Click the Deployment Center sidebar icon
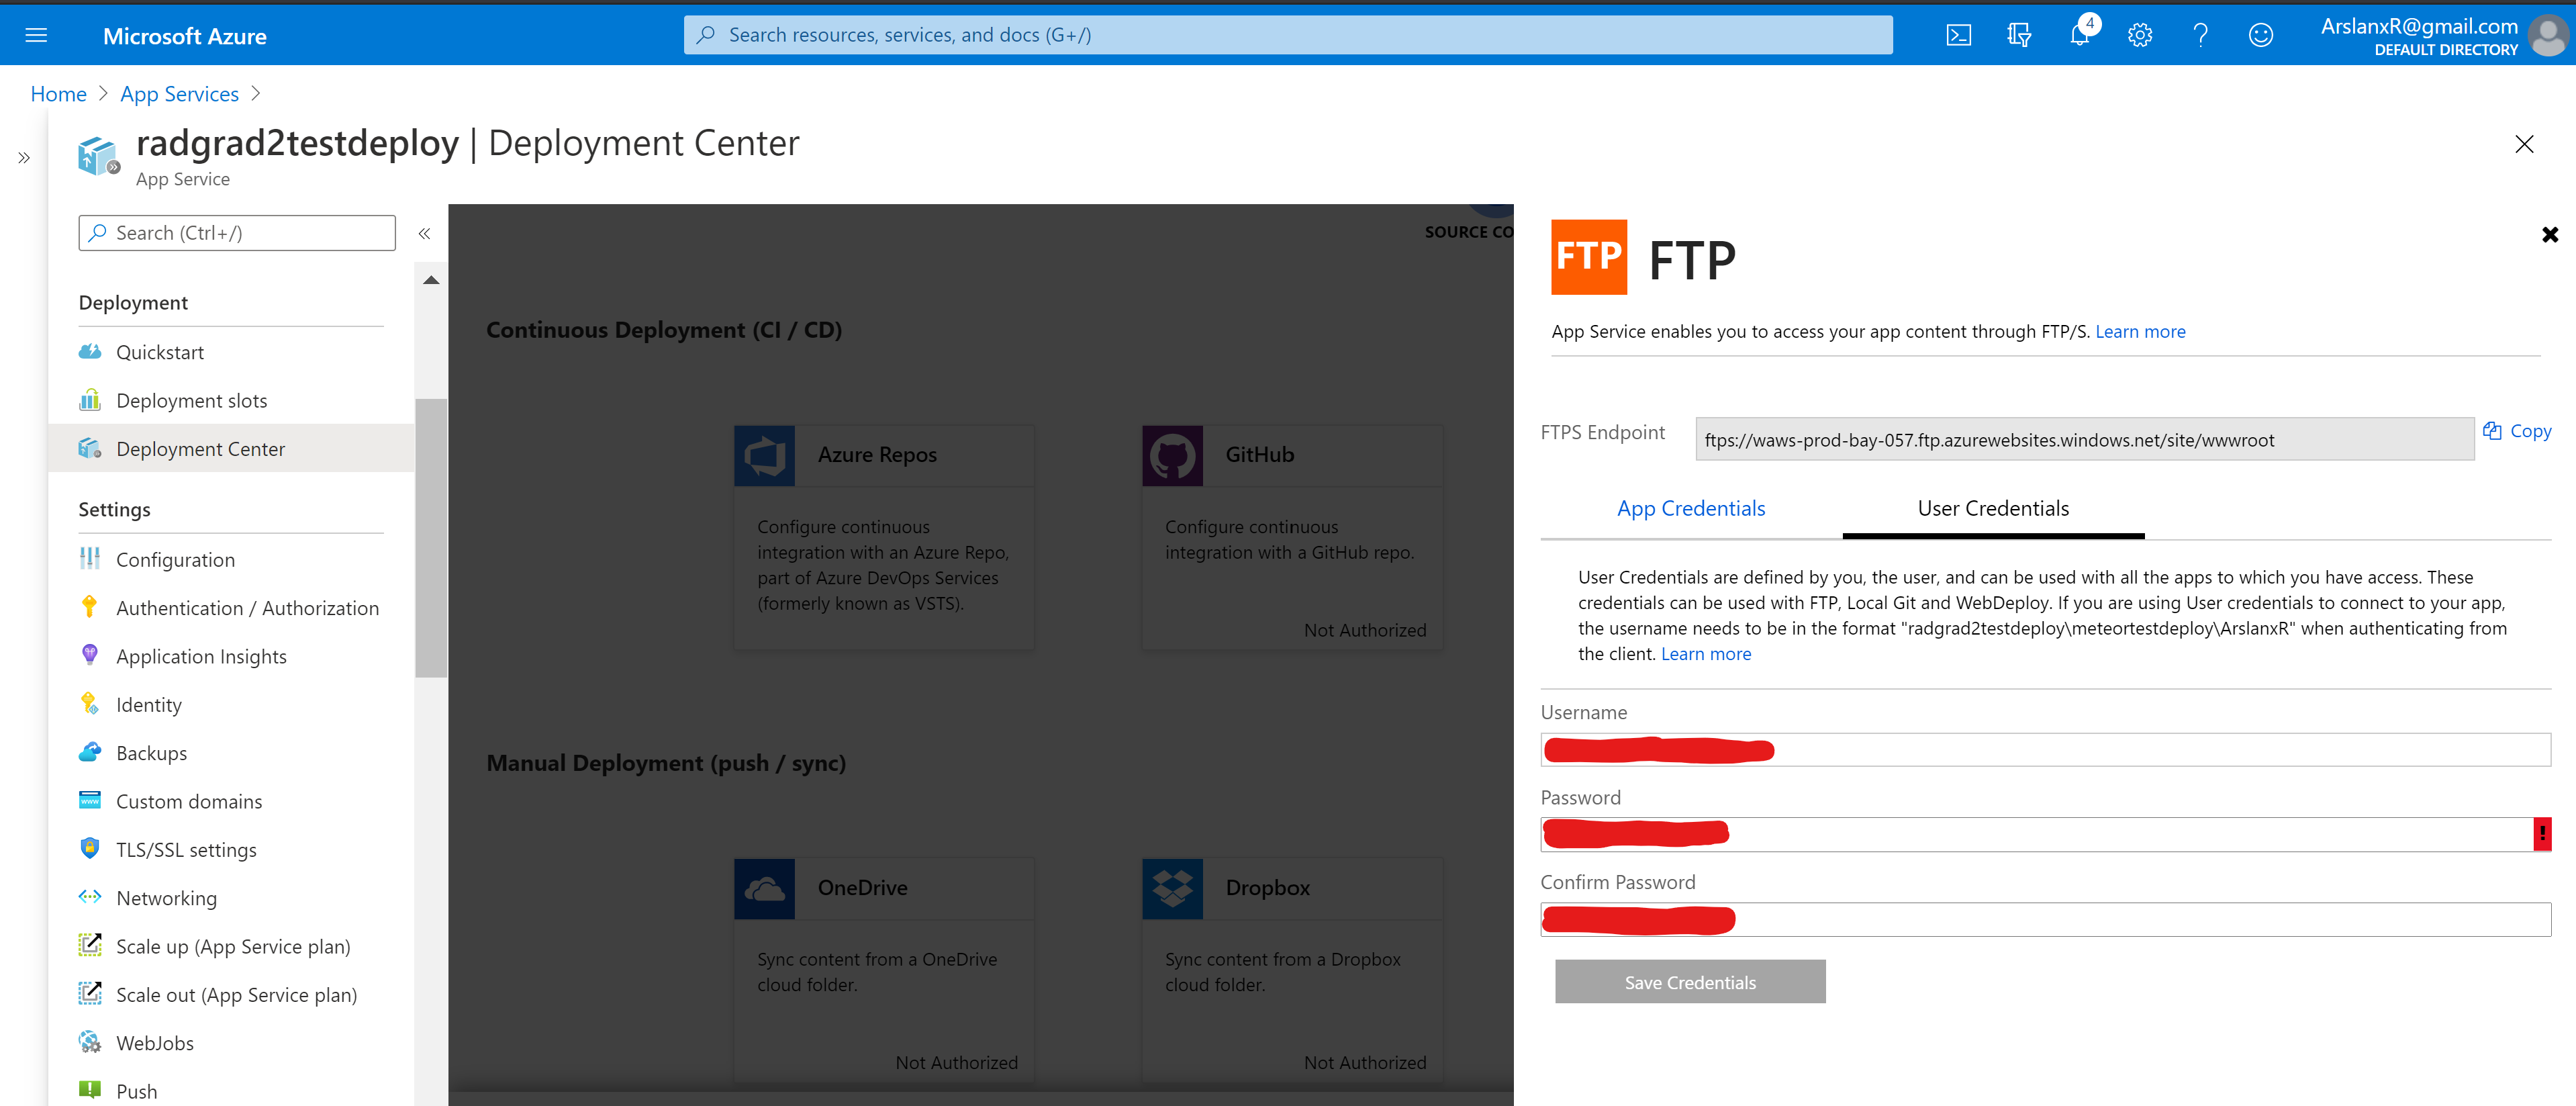This screenshot has height=1106, width=2576. 90,449
